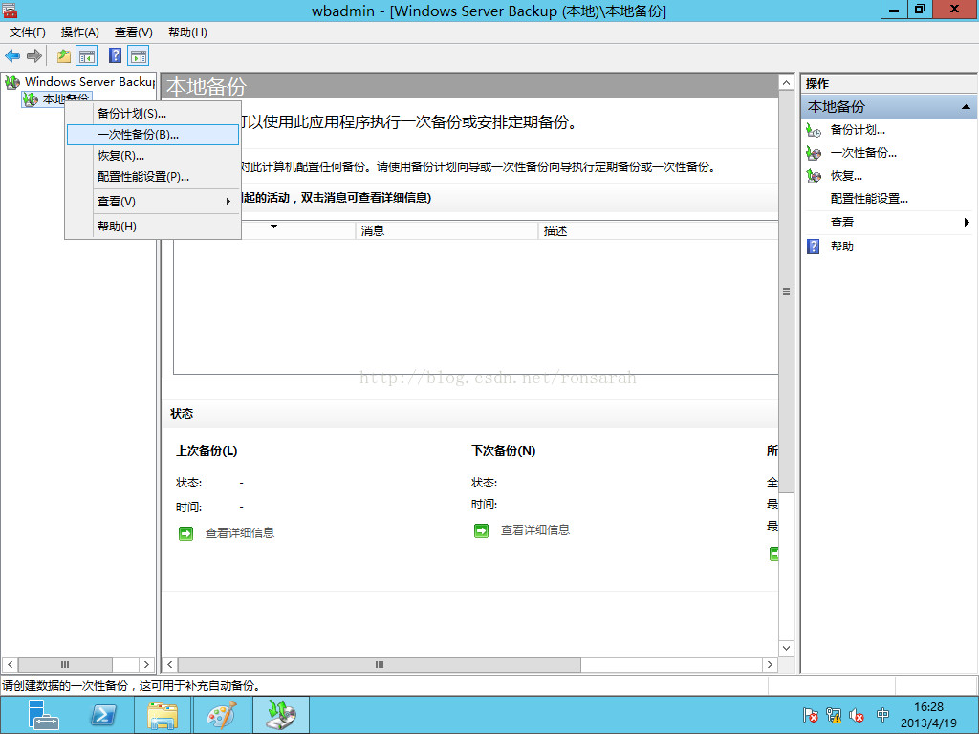Click the 备份计划 icon in actions pane
979x734 pixels.
814,130
